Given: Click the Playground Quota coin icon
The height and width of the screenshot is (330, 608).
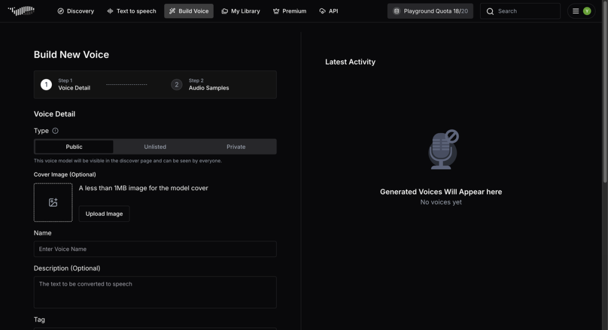Looking at the screenshot, I should pyautogui.click(x=396, y=11).
